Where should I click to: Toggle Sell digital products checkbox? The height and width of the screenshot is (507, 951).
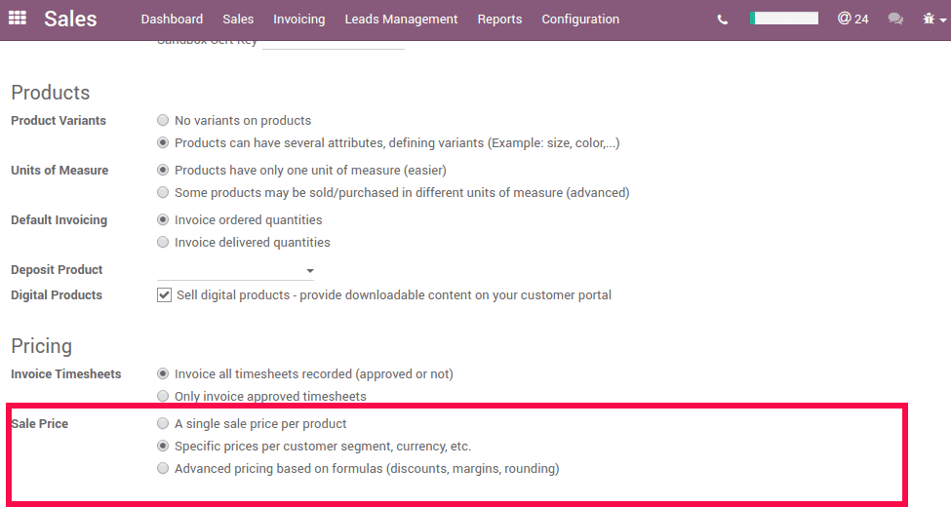coord(164,294)
